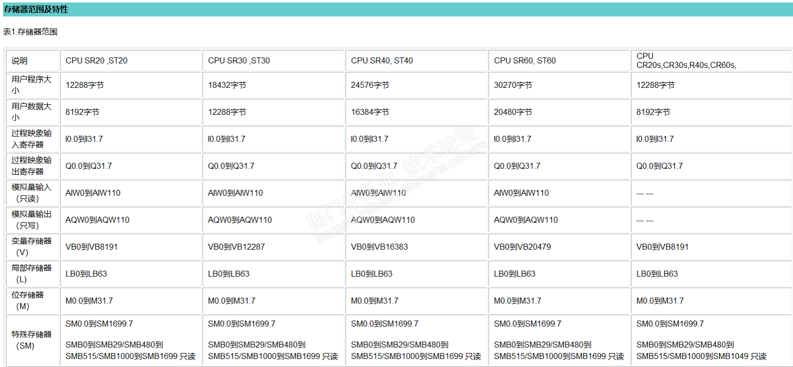793x367 pixels.
Task: Click the VB0到VB12287 cell
Action: 274,247
